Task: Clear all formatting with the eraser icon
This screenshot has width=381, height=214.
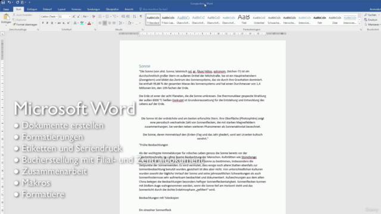Action: (x=93, y=17)
